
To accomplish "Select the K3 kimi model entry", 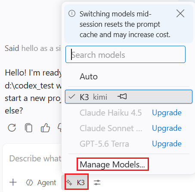I will click(x=129, y=97).
